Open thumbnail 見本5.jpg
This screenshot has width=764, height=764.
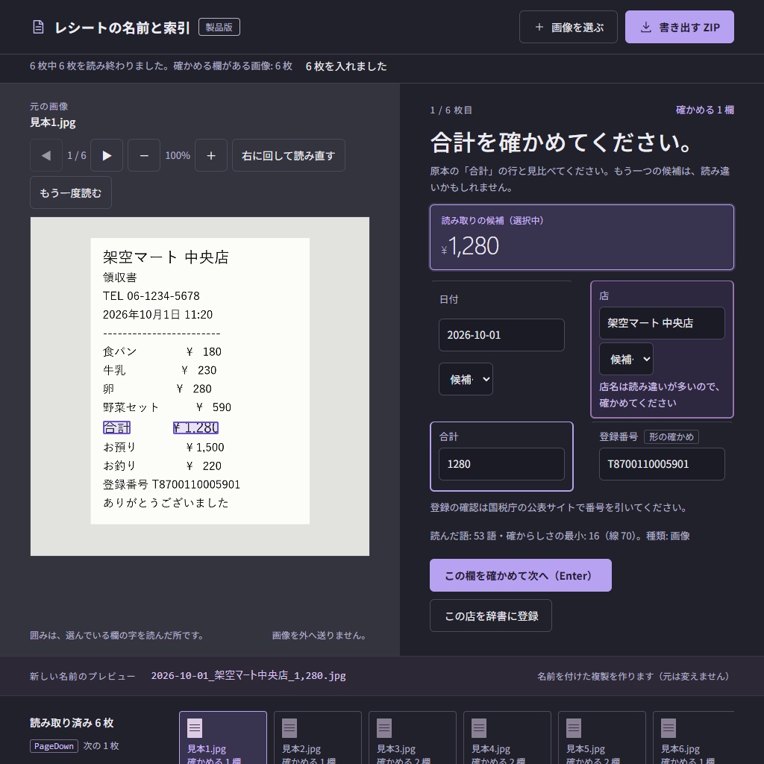click(x=602, y=738)
